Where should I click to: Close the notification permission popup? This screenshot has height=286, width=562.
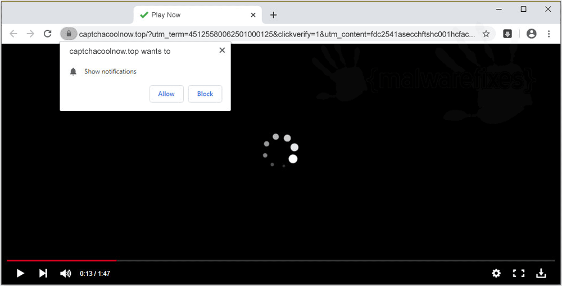[x=222, y=50]
